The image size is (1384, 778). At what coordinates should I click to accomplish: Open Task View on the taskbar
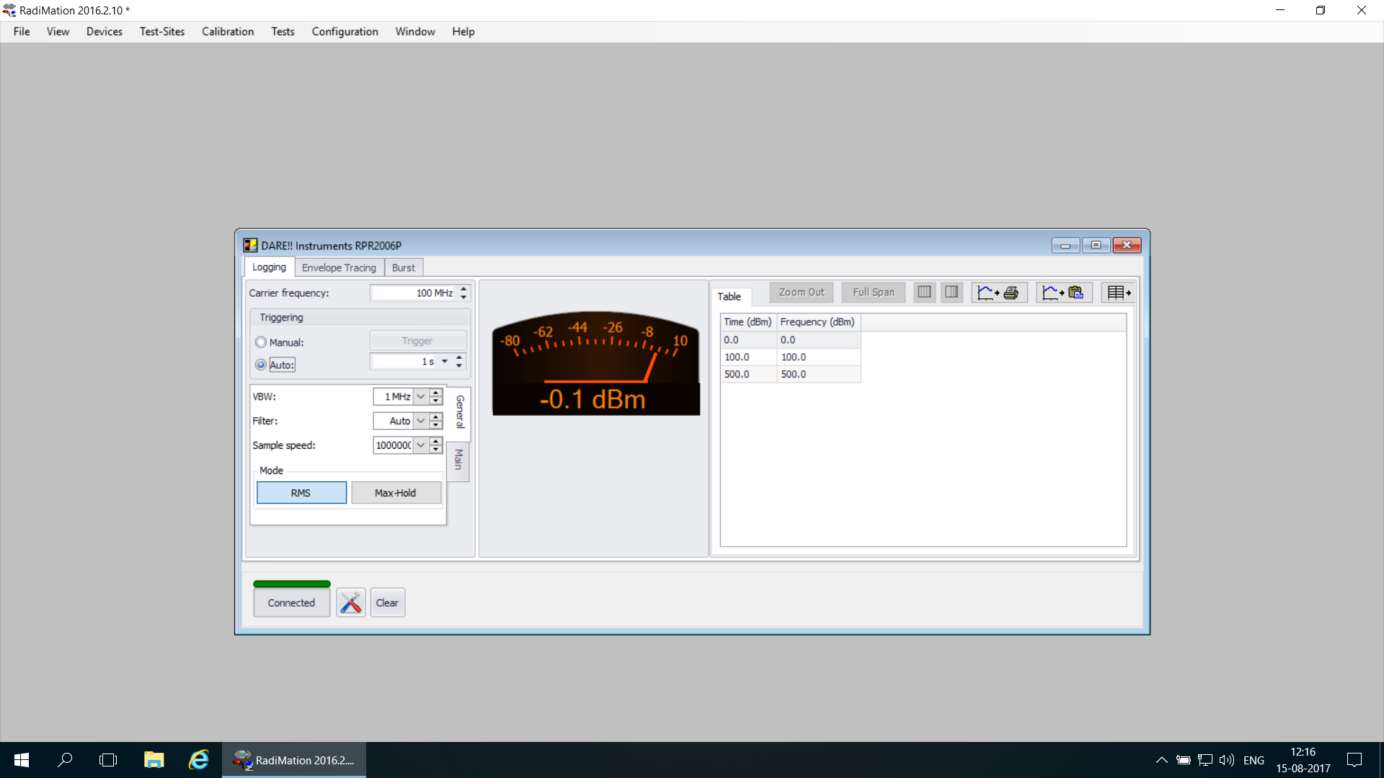click(108, 760)
